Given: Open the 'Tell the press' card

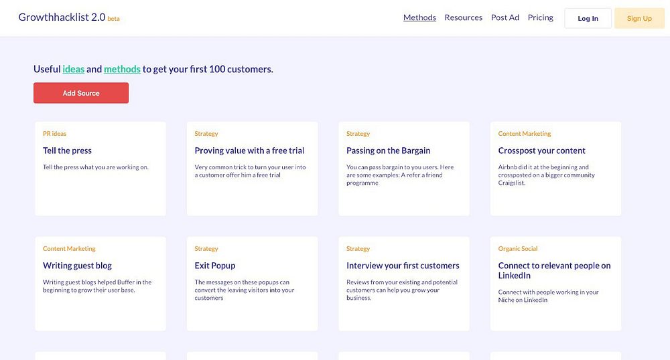Looking at the screenshot, I should click(67, 151).
